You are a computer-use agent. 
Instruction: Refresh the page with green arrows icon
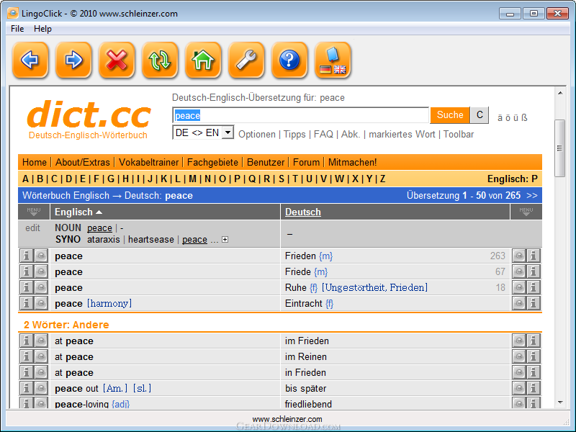point(160,60)
